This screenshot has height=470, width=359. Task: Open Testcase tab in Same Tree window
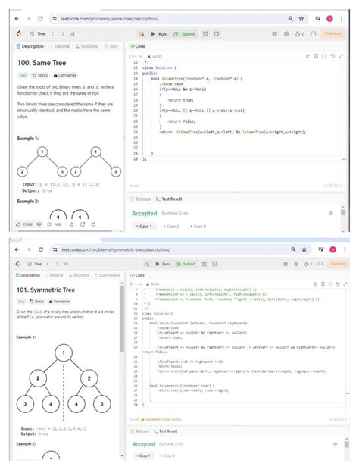point(140,199)
